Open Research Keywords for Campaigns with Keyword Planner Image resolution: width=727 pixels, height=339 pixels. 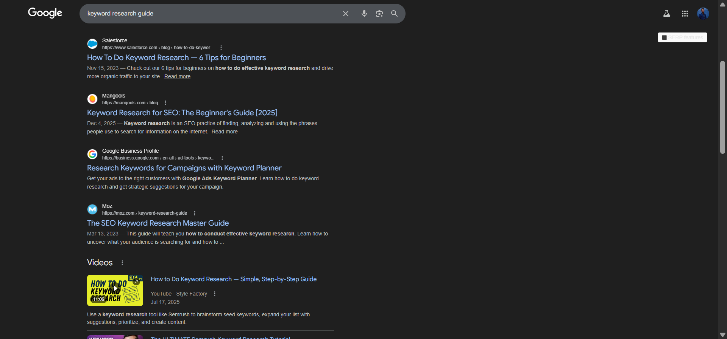pyautogui.click(x=184, y=168)
